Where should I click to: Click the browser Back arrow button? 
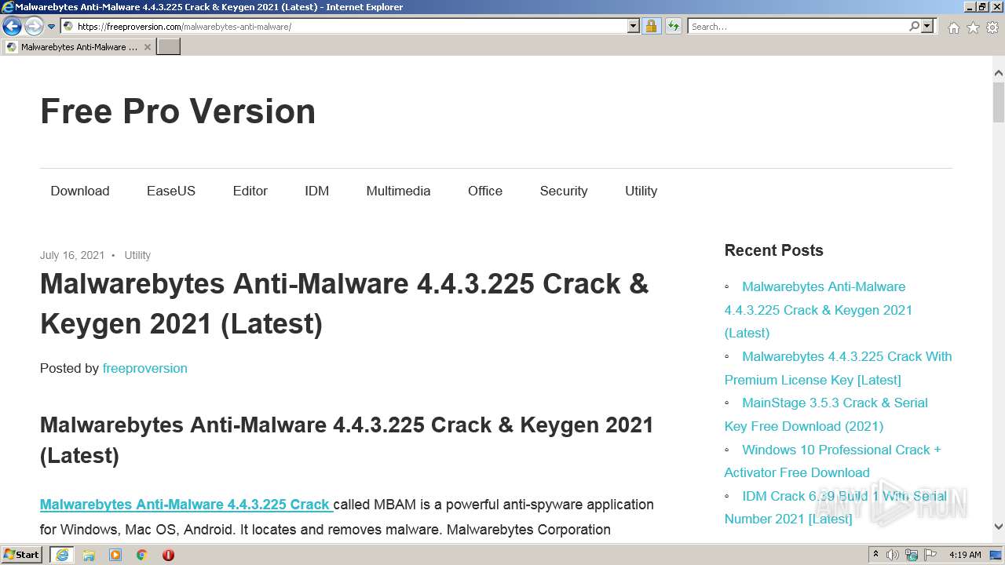coord(12,27)
